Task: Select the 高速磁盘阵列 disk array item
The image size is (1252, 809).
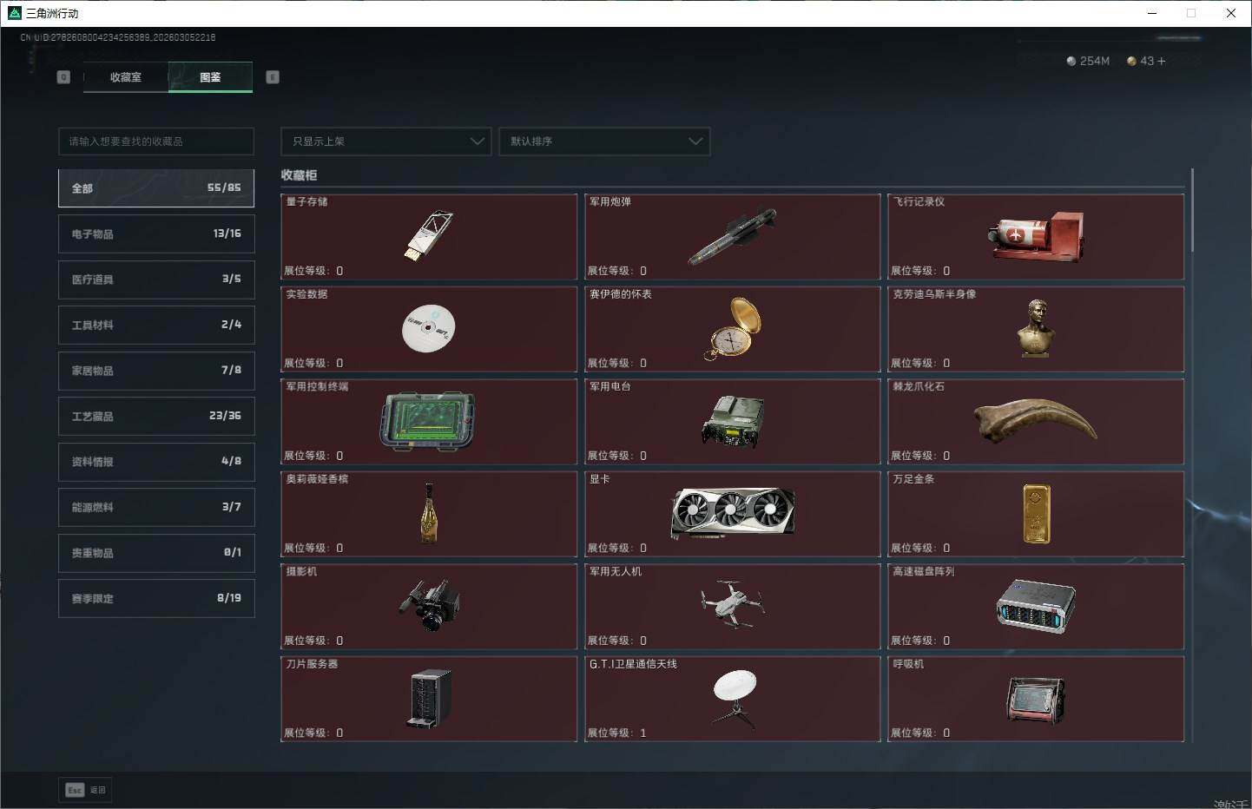Action: pyautogui.click(x=1036, y=606)
